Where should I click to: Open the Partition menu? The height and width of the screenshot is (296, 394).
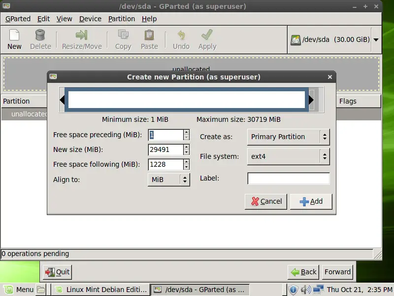tap(122, 19)
